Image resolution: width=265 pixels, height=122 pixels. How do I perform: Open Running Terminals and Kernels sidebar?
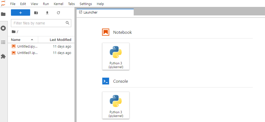coord(3,28)
